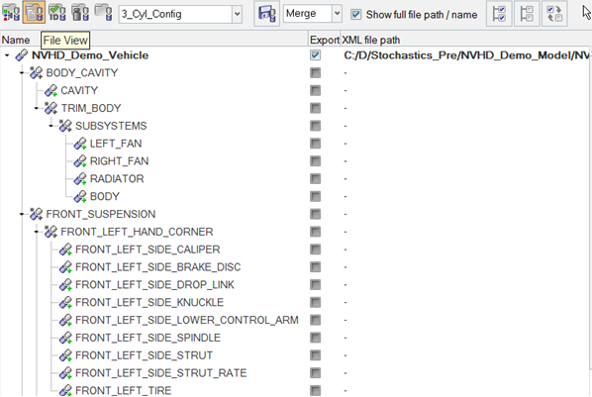
Task: Click the TRIM_BODY assembly icon
Action: pyautogui.click(x=50, y=108)
